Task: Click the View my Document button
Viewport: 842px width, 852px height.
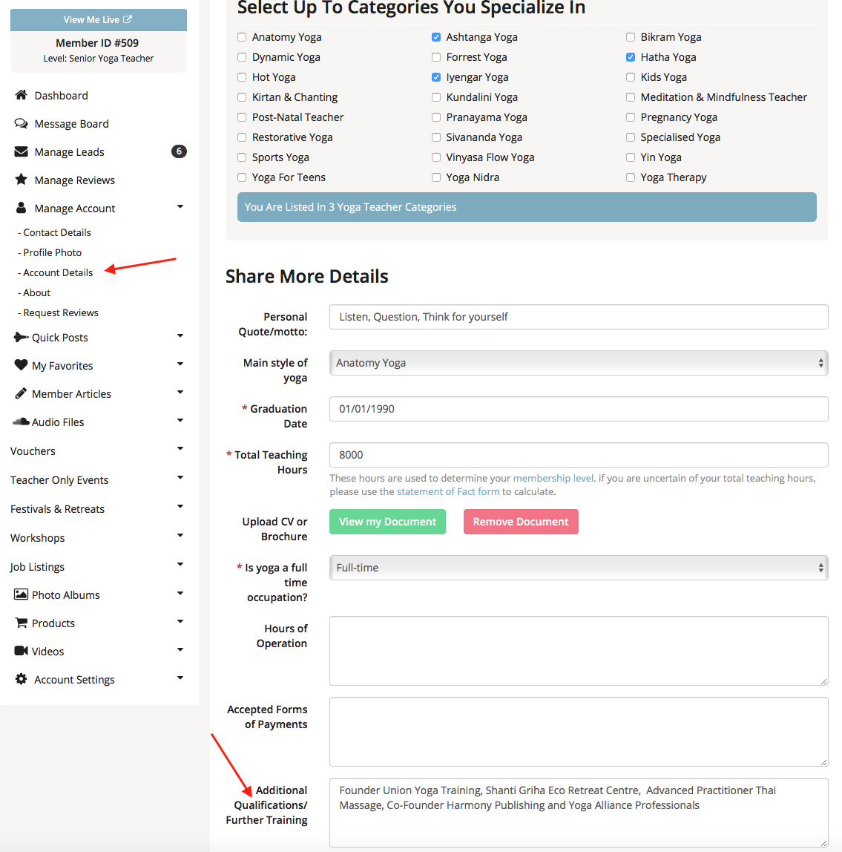Action: pyautogui.click(x=387, y=522)
